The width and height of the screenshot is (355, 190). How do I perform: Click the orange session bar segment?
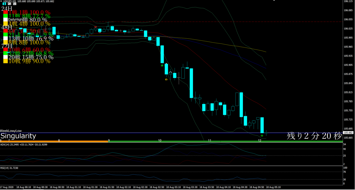point(54,141)
